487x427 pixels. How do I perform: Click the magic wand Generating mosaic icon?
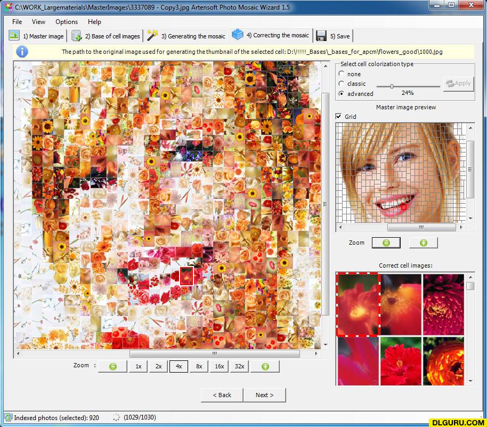[x=152, y=35]
